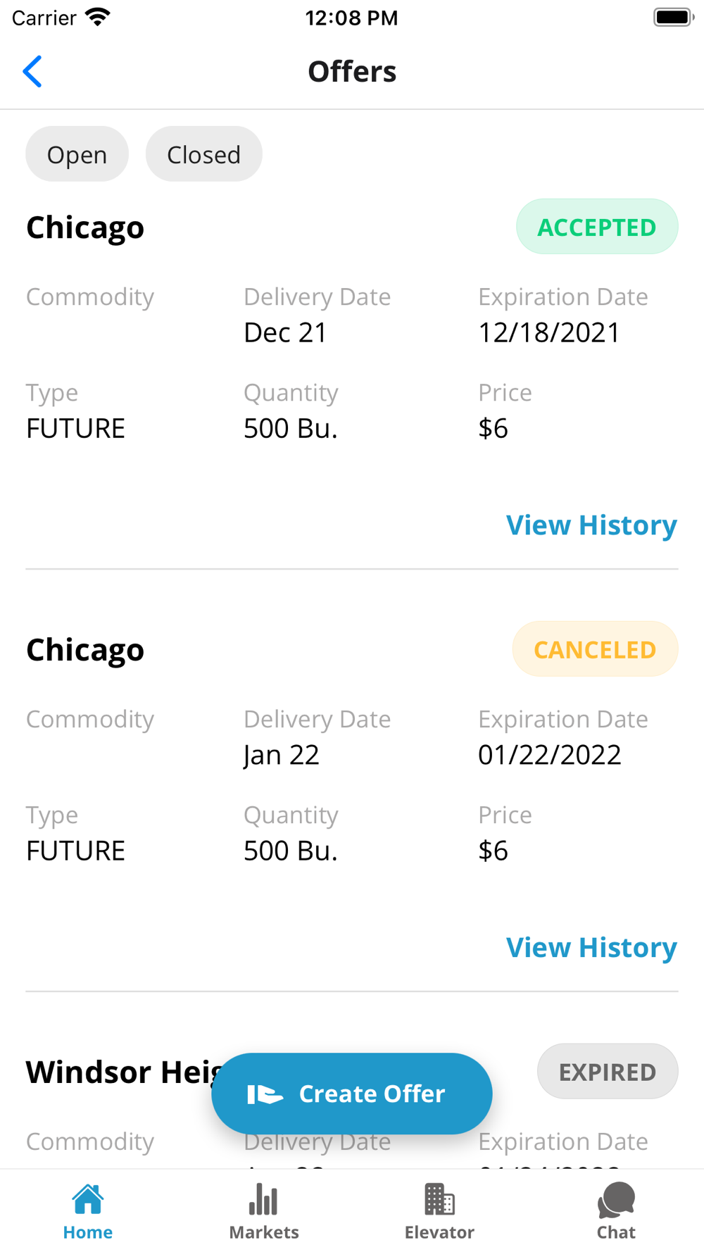This screenshot has height=1252, width=704.
Task: Tap the blue back arrow icon
Action: pyautogui.click(x=32, y=72)
